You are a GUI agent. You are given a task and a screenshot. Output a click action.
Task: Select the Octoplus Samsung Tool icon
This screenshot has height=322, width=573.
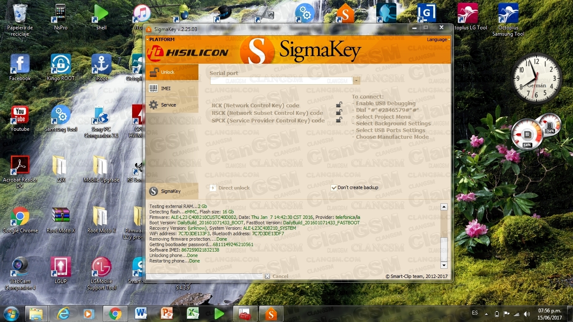508,20
